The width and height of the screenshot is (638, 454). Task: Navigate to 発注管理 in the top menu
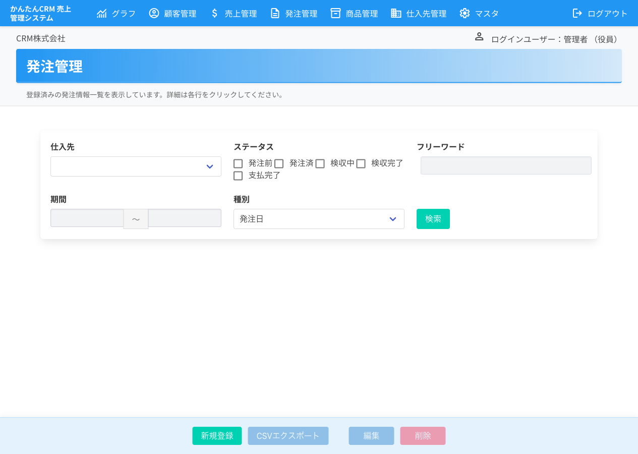pos(300,13)
